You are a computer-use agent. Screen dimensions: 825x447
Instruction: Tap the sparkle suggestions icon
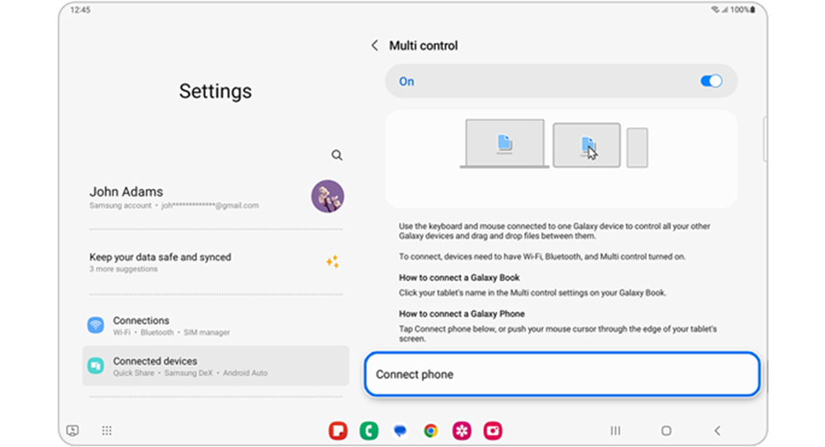[332, 261]
